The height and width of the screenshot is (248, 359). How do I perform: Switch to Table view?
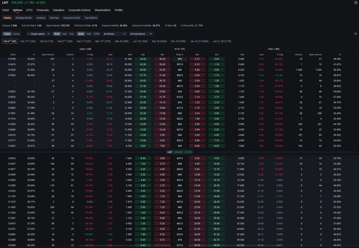pyautogui.click(x=7, y=34)
